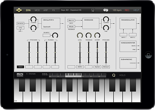Click the PINK noise output label
This screenshot has width=155, height=110.
134,49
